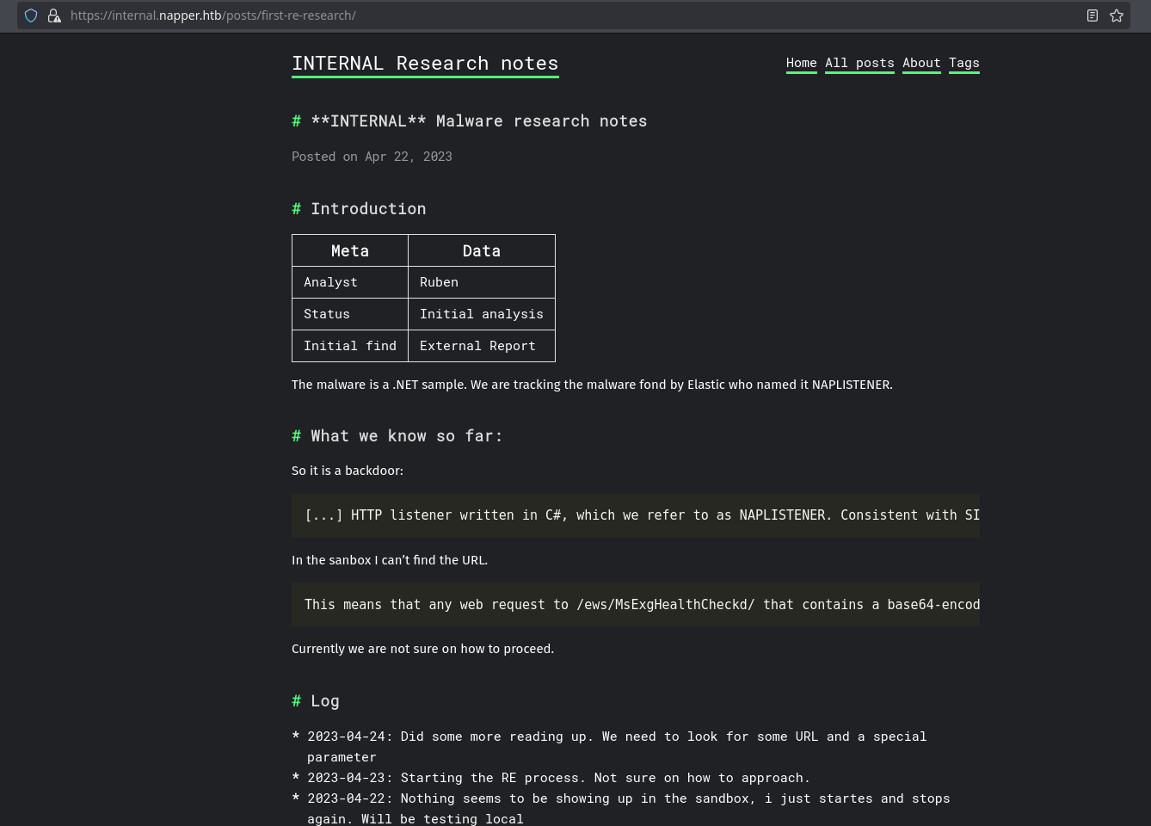Toggle reader view icon in address bar

1093,15
